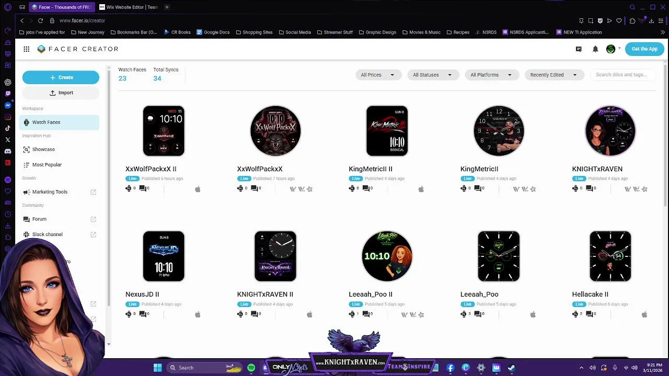Click the Most Popular list icon
669x376 pixels.
point(27,164)
